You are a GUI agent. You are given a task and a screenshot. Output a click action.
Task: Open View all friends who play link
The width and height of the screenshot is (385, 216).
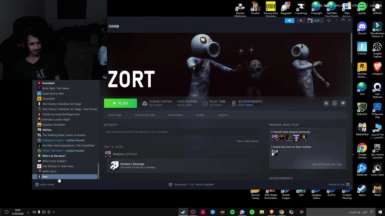tap(327, 164)
